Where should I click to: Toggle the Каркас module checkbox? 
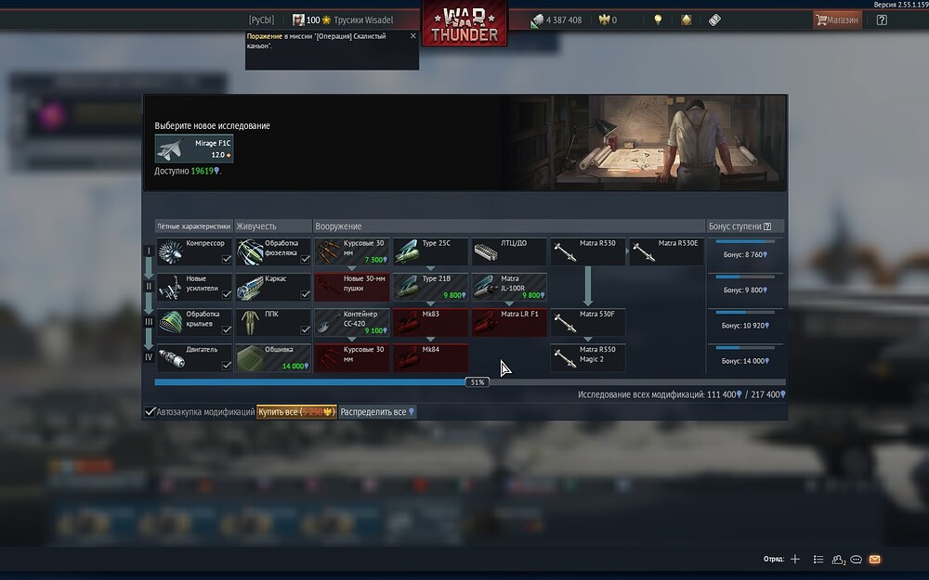[x=305, y=295]
